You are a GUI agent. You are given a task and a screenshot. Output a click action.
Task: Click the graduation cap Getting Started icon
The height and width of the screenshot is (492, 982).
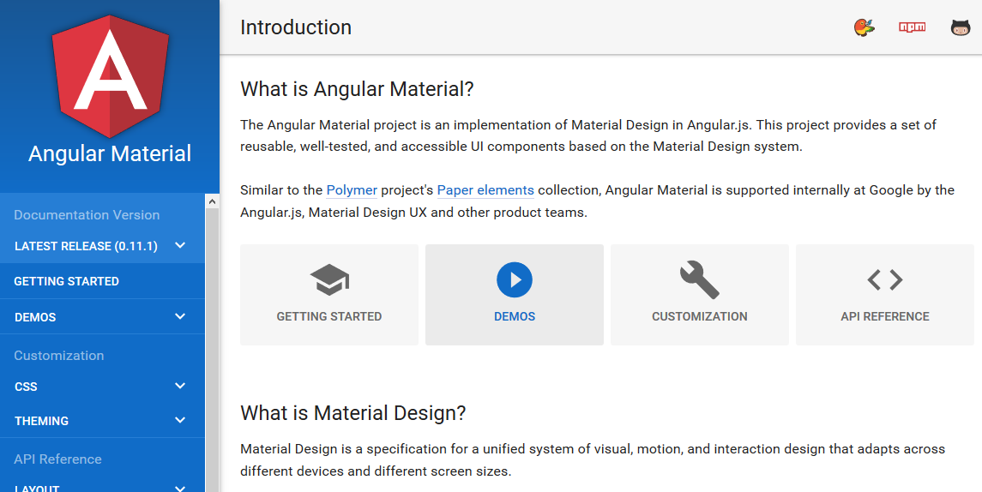tap(329, 279)
